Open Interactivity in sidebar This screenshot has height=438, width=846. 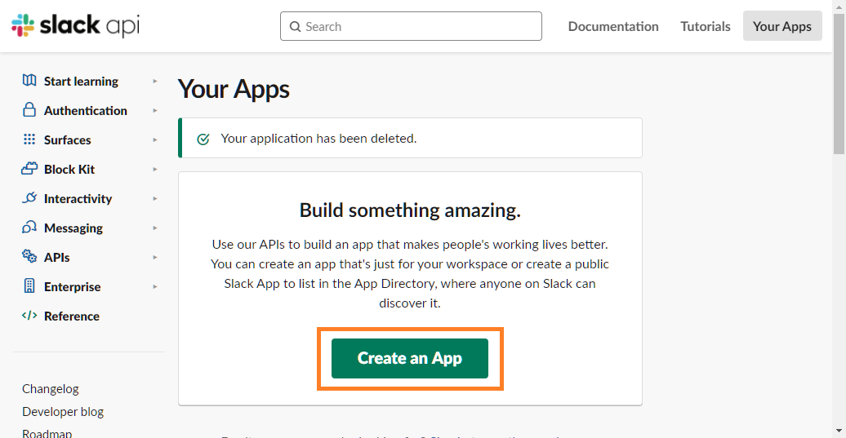click(78, 199)
